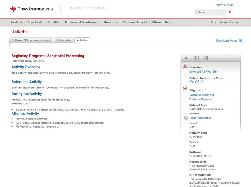Share the activity on Facebook
This screenshot has width=251, height=187.
196,58
